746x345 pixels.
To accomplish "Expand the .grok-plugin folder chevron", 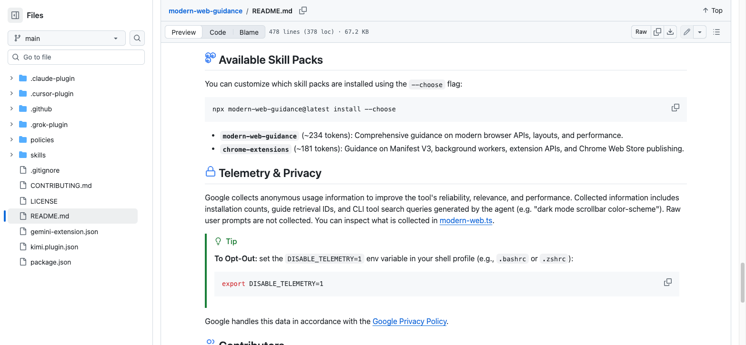I will coord(11,124).
